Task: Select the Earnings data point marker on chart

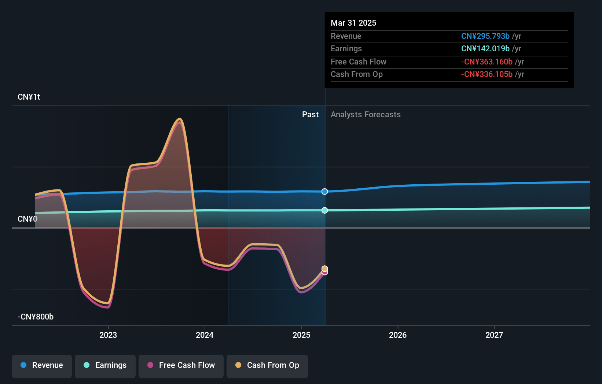Action: click(x=325, y=210)
